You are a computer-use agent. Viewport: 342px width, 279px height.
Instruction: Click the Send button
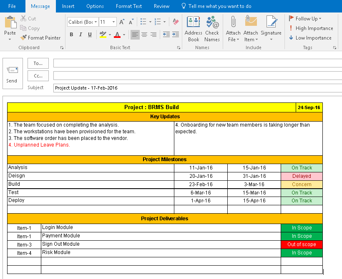(12, 74)
